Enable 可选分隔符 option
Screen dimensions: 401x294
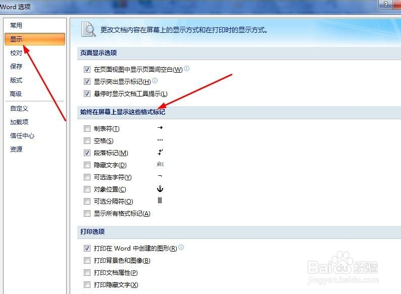point(87,202)
